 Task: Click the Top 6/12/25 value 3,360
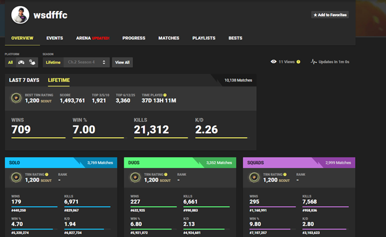point(123,101)
